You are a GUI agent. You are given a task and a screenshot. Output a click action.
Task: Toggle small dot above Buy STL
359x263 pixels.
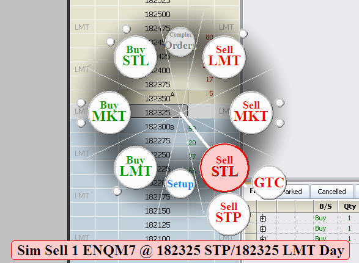coord(126,29)
